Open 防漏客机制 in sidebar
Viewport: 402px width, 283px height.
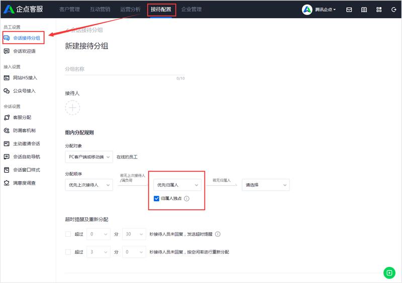pyautogui.click(x=23, y=130)
